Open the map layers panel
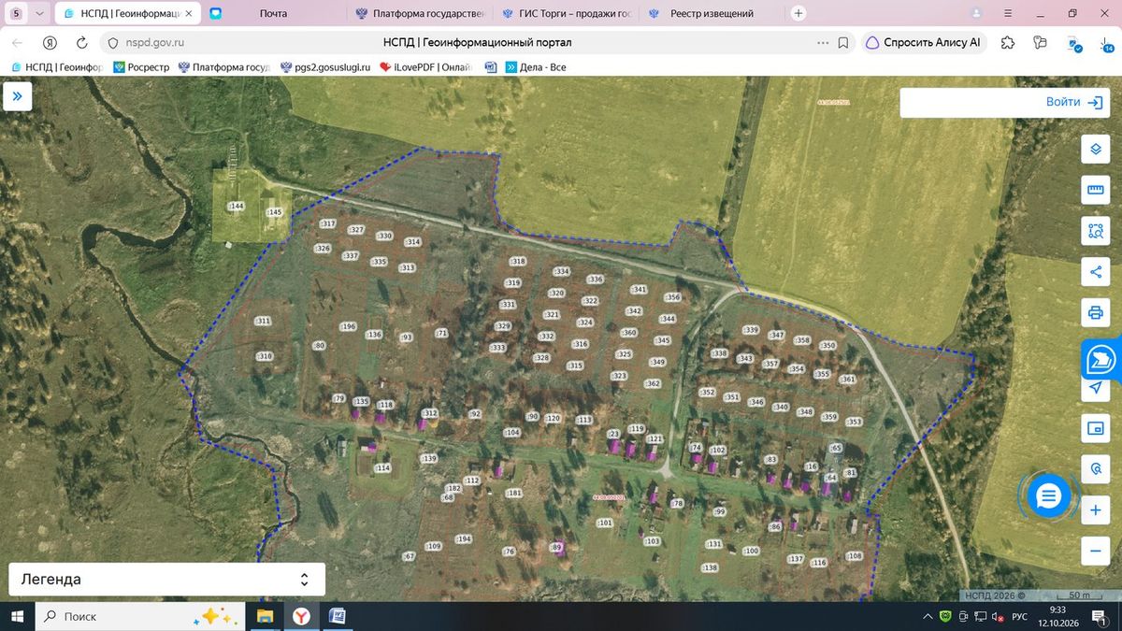This screenshot has width=1122, height=631. coord(1095,150)
